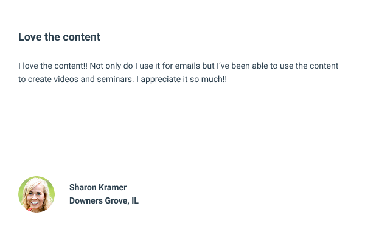The width and height of the screenshot is (365, 243).
Task: Click the first name "Sharon"
Action: point(83,187)
